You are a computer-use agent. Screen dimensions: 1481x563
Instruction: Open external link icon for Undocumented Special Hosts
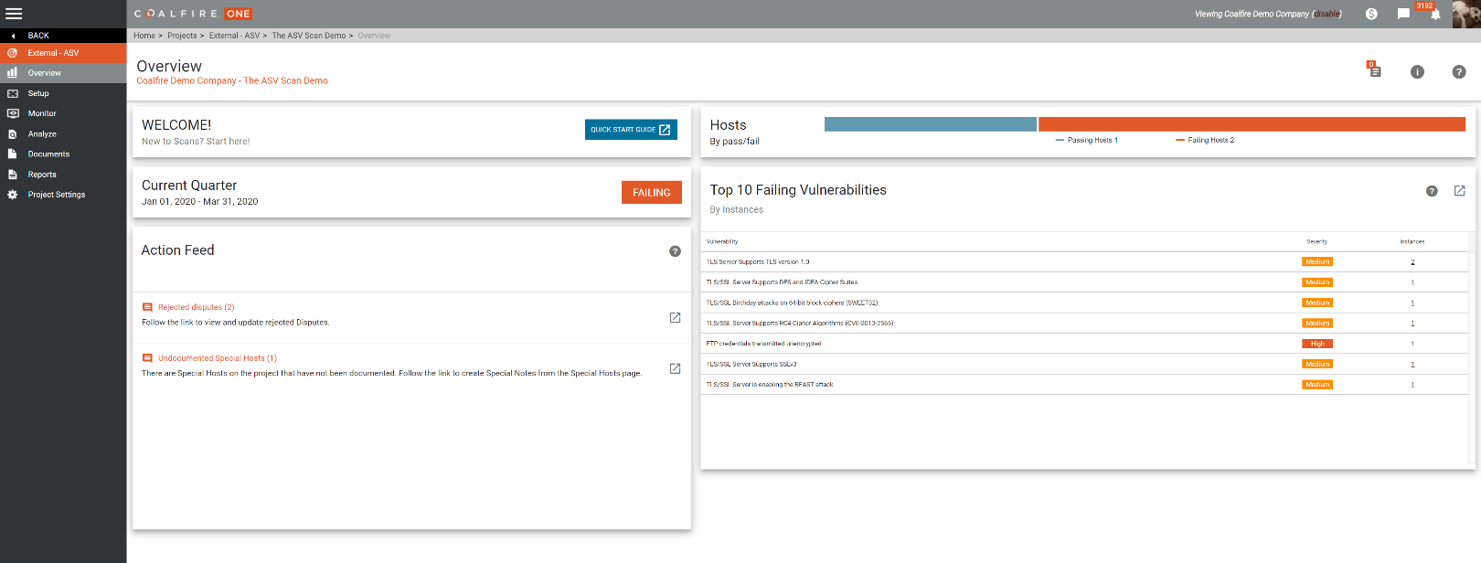(x=675, y=368)
